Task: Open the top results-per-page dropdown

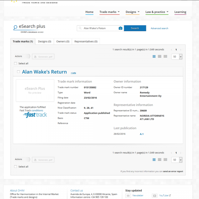Action: (x=177, y=57)
